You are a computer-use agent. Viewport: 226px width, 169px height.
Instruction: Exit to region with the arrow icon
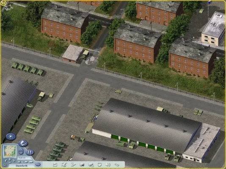coord(73,164)
